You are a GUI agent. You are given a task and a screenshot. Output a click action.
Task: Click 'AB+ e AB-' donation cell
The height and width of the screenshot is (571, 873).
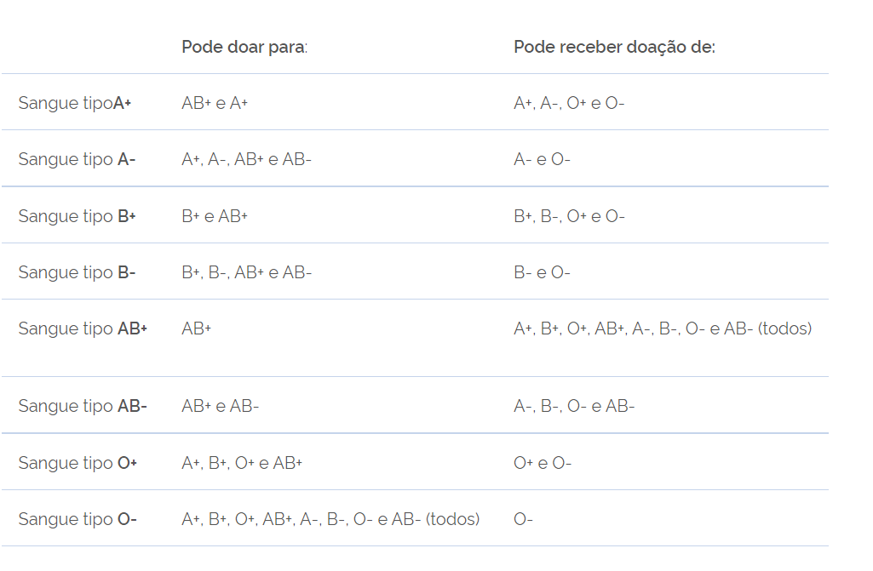(220, 406)
